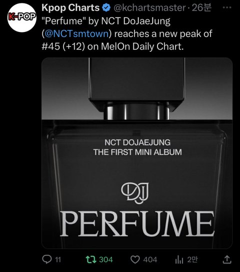The width and height of the screenshot is (240, 272).
Task: Toggle the green retweet arrows icon
Action: pos(91,259)
